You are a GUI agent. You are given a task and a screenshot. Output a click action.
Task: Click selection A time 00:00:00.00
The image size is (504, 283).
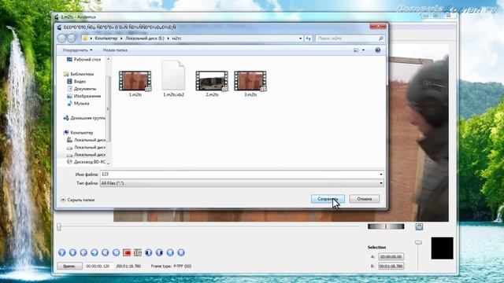click(x=391, y=257)
